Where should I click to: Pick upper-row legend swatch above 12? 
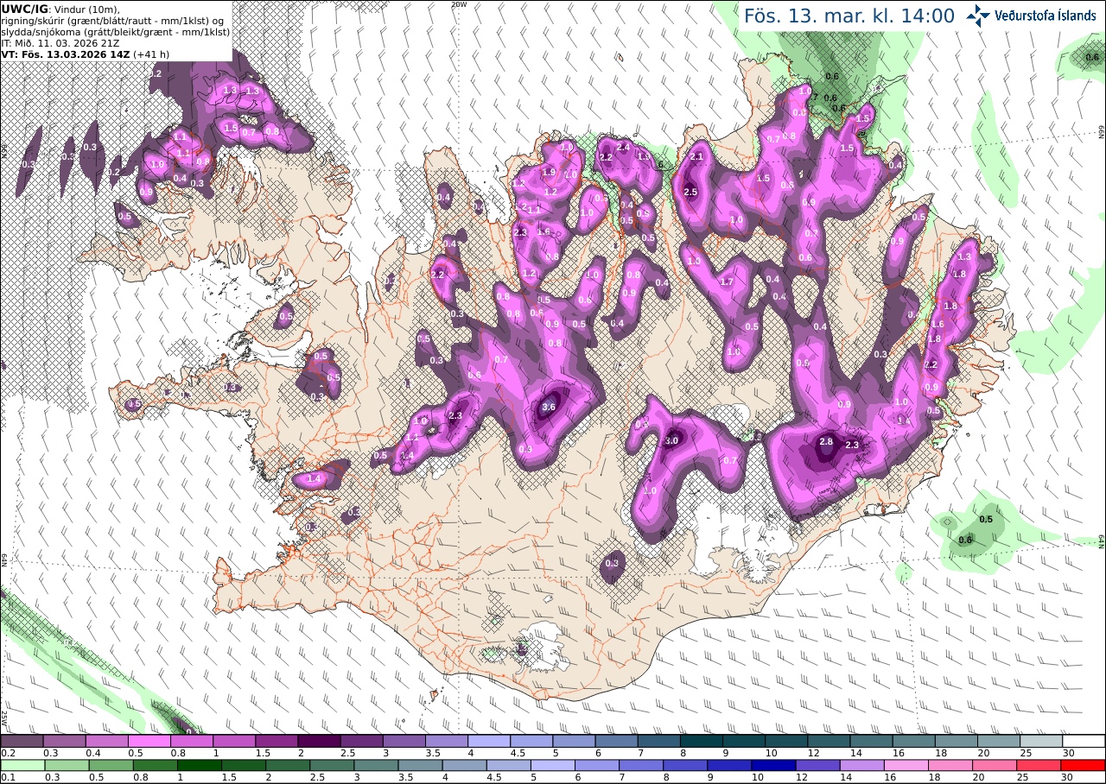(x=829, y=741)
